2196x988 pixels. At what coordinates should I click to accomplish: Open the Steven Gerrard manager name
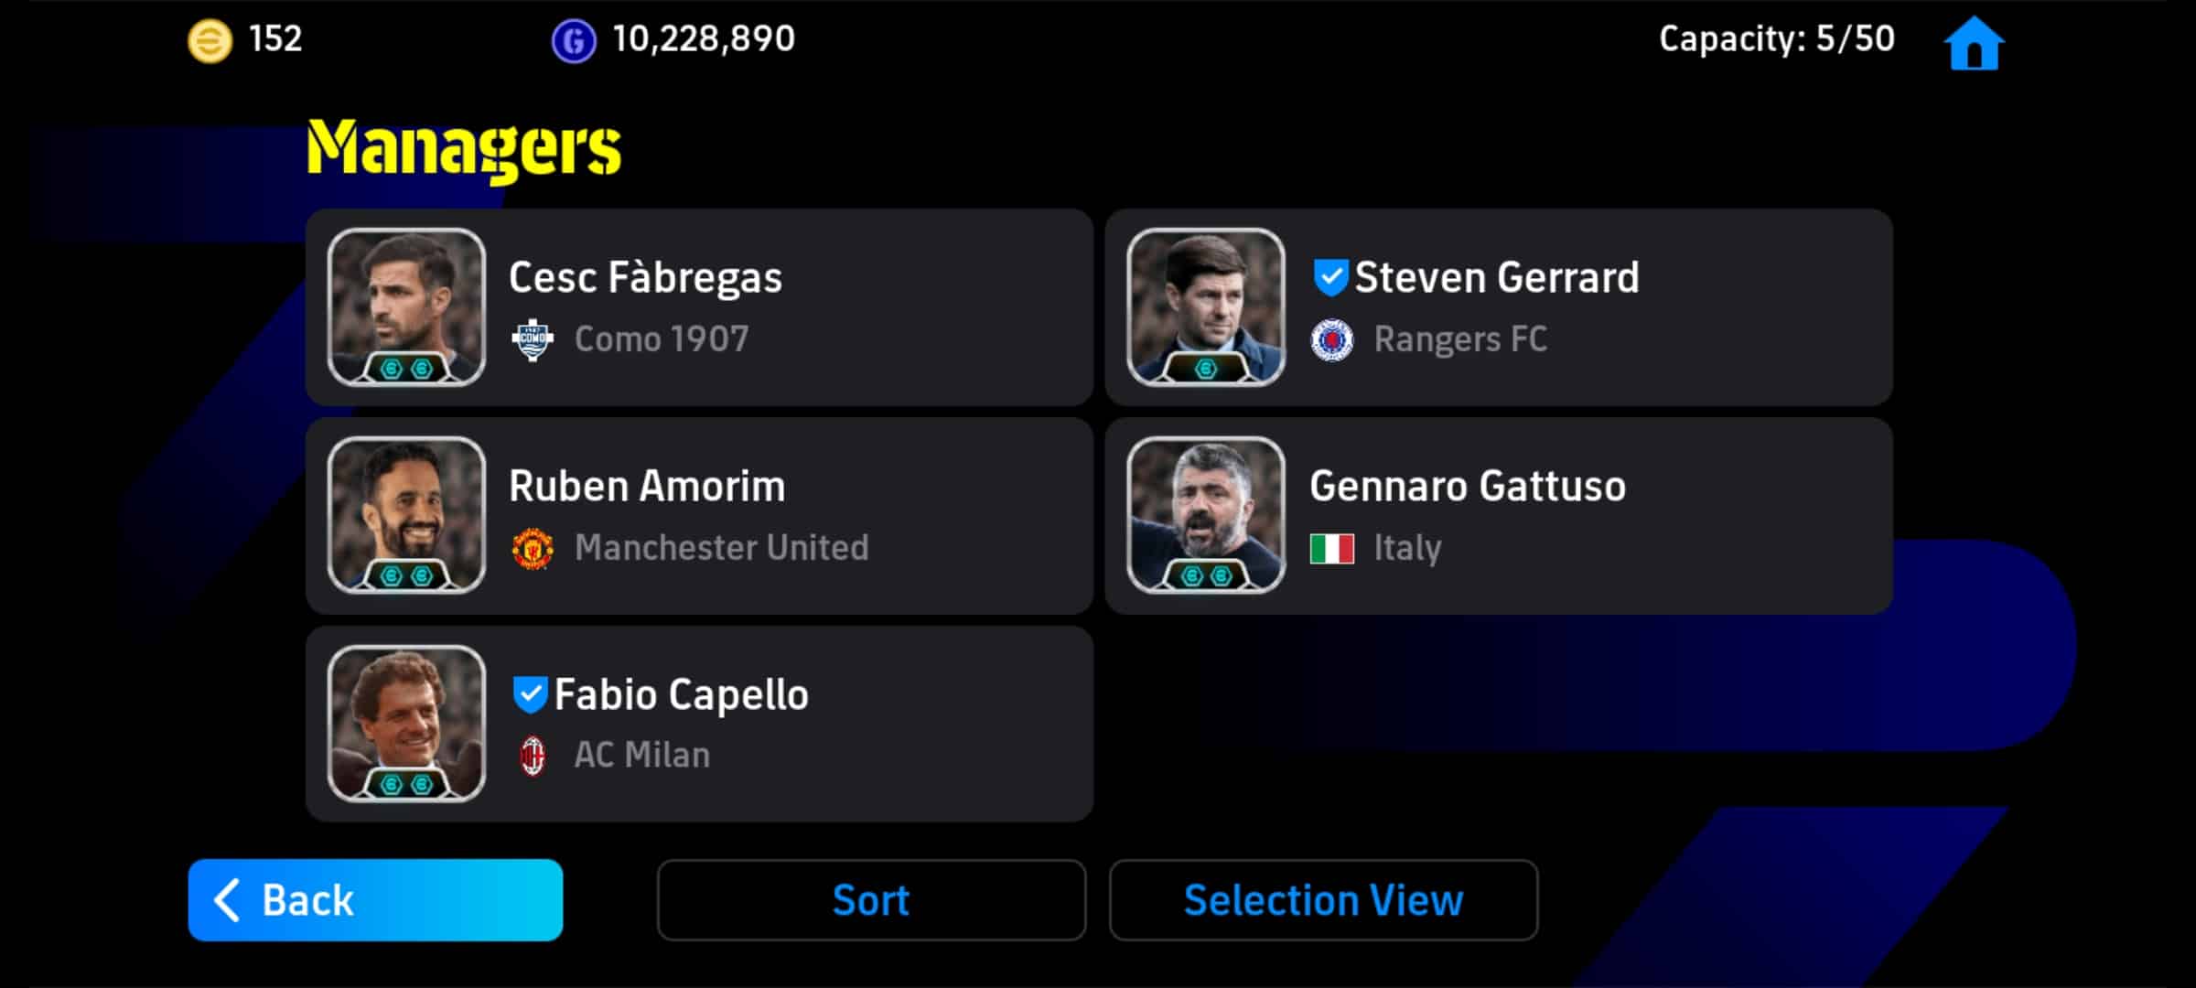click(x=1497, y=277)
